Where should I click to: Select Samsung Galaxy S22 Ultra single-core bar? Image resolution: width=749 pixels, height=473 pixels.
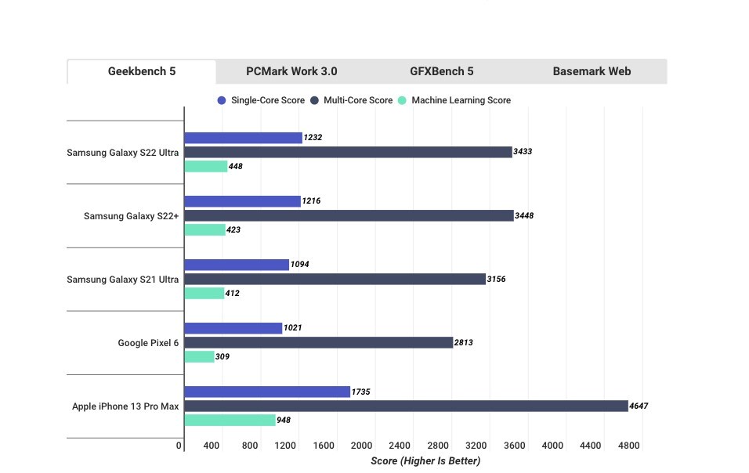[244, 138]
